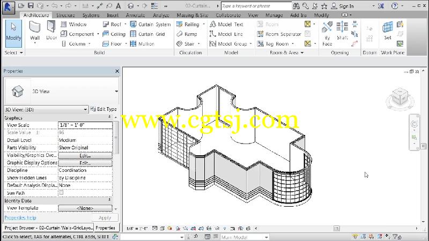This screenshot has width=429, height=241.
Task: Switch to the Structure ribbon tab
Action: pos(65,16)
